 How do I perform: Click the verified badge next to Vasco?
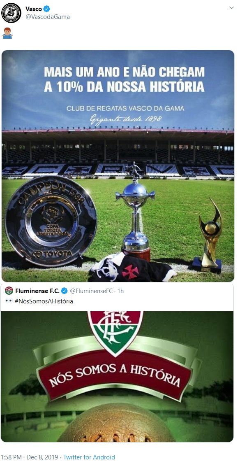(x=46, y=9)
